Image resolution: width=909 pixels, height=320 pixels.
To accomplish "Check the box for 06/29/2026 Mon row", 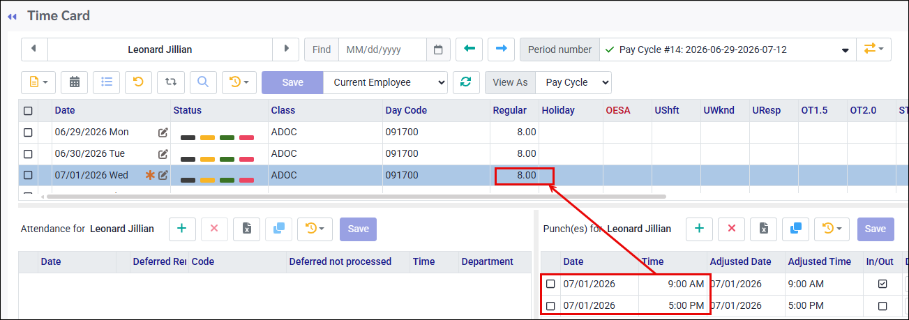I will (x=28, y=132).
